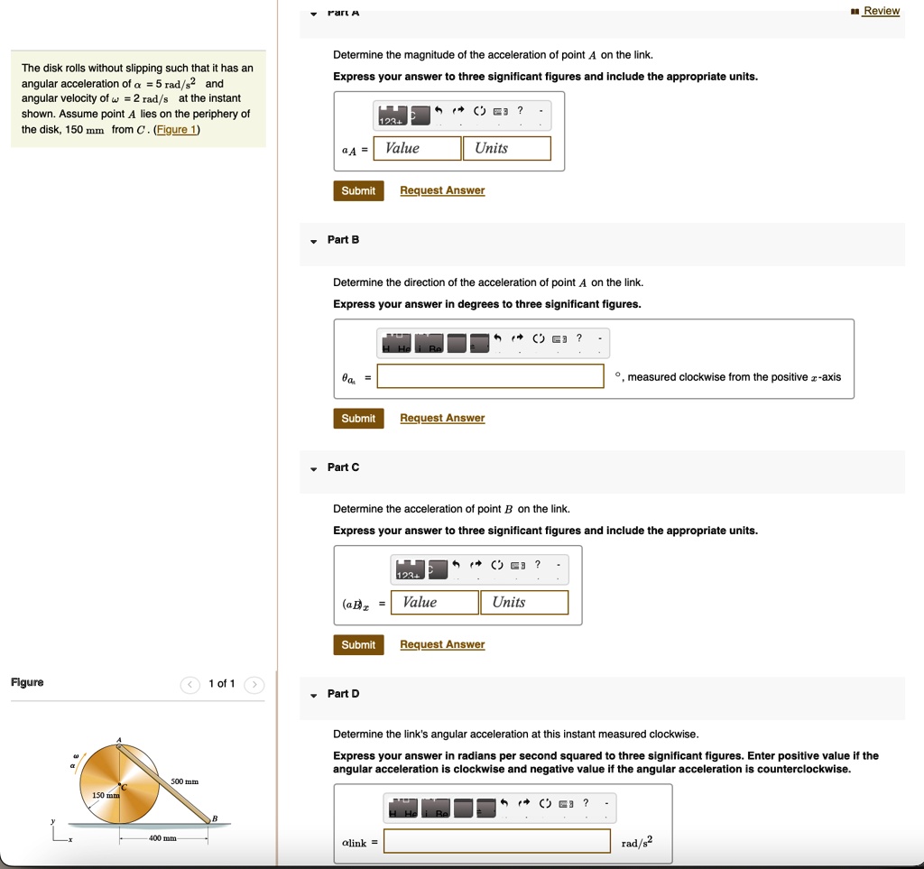Click the undo arrow in Part C toolbar

click(456, 564)
